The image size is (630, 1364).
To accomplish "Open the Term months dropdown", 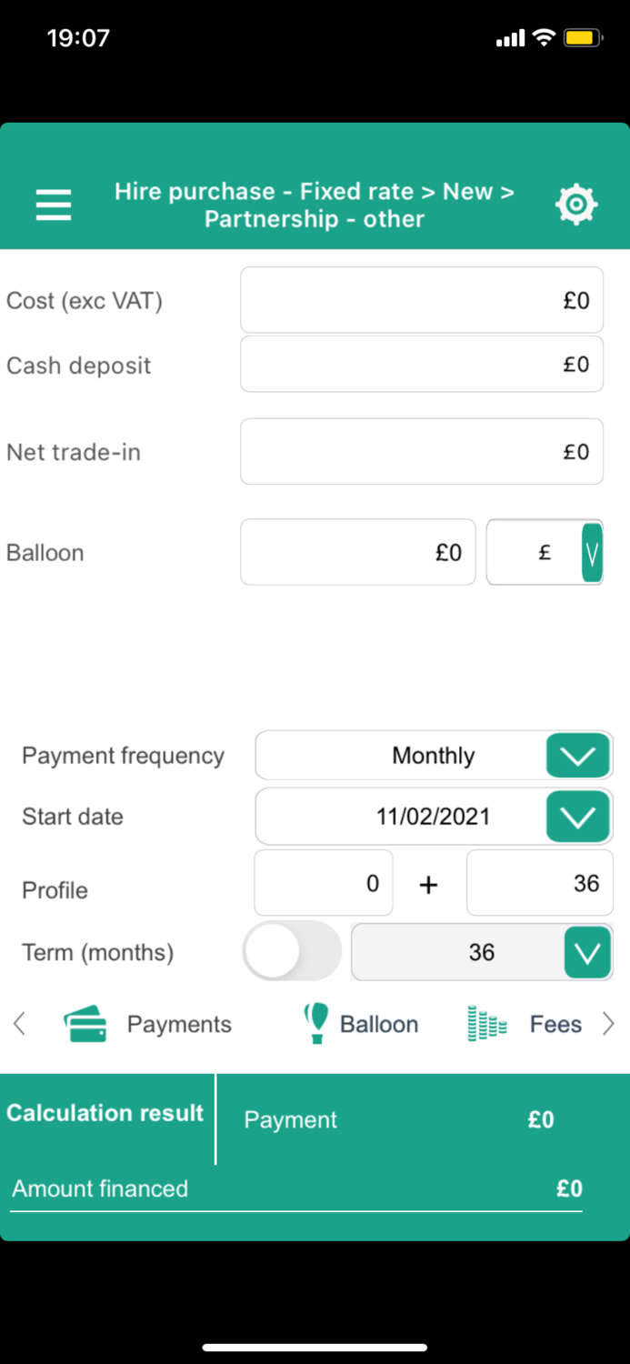I will pos(587,952).
